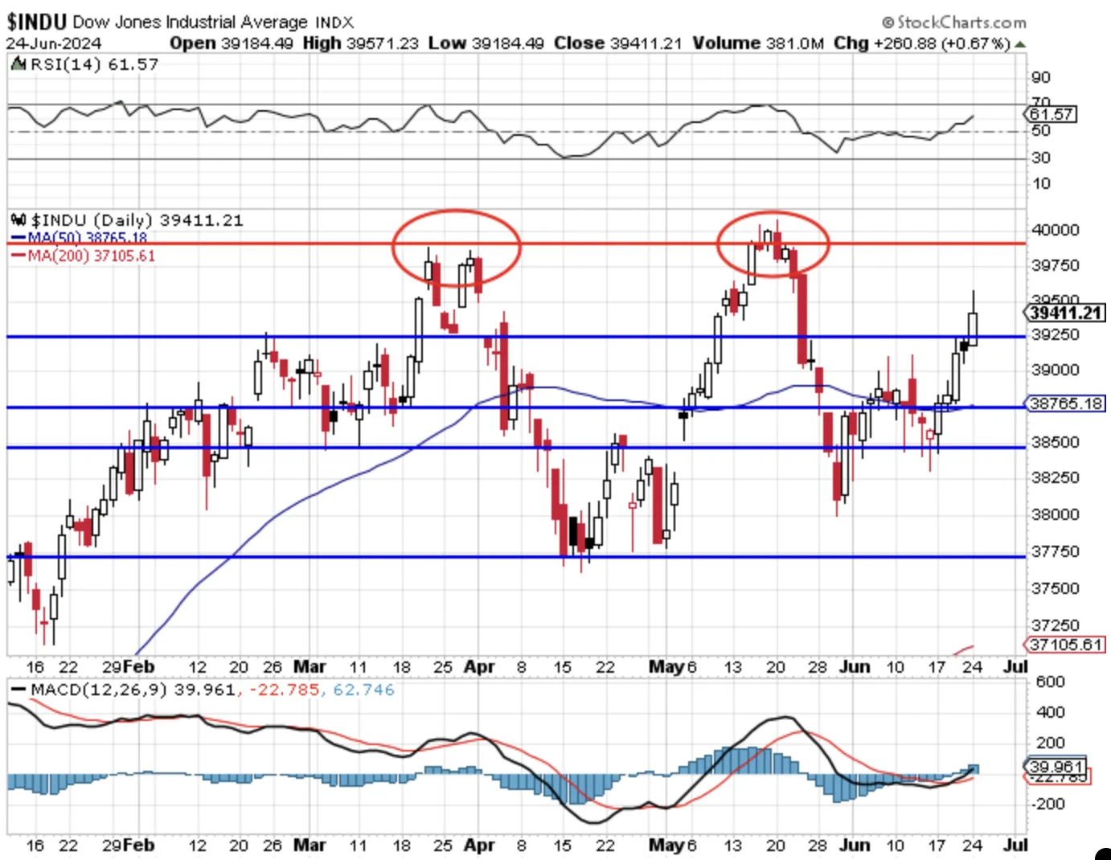Click the 39.961 MACD value tag
Image resolution: width=1111 pixels, height=860 pixels.
(x=1056, y=766)
